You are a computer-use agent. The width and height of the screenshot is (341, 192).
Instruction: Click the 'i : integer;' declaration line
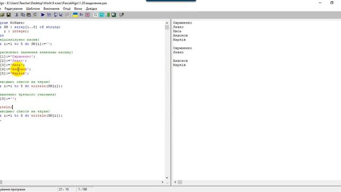coord(17,31)
